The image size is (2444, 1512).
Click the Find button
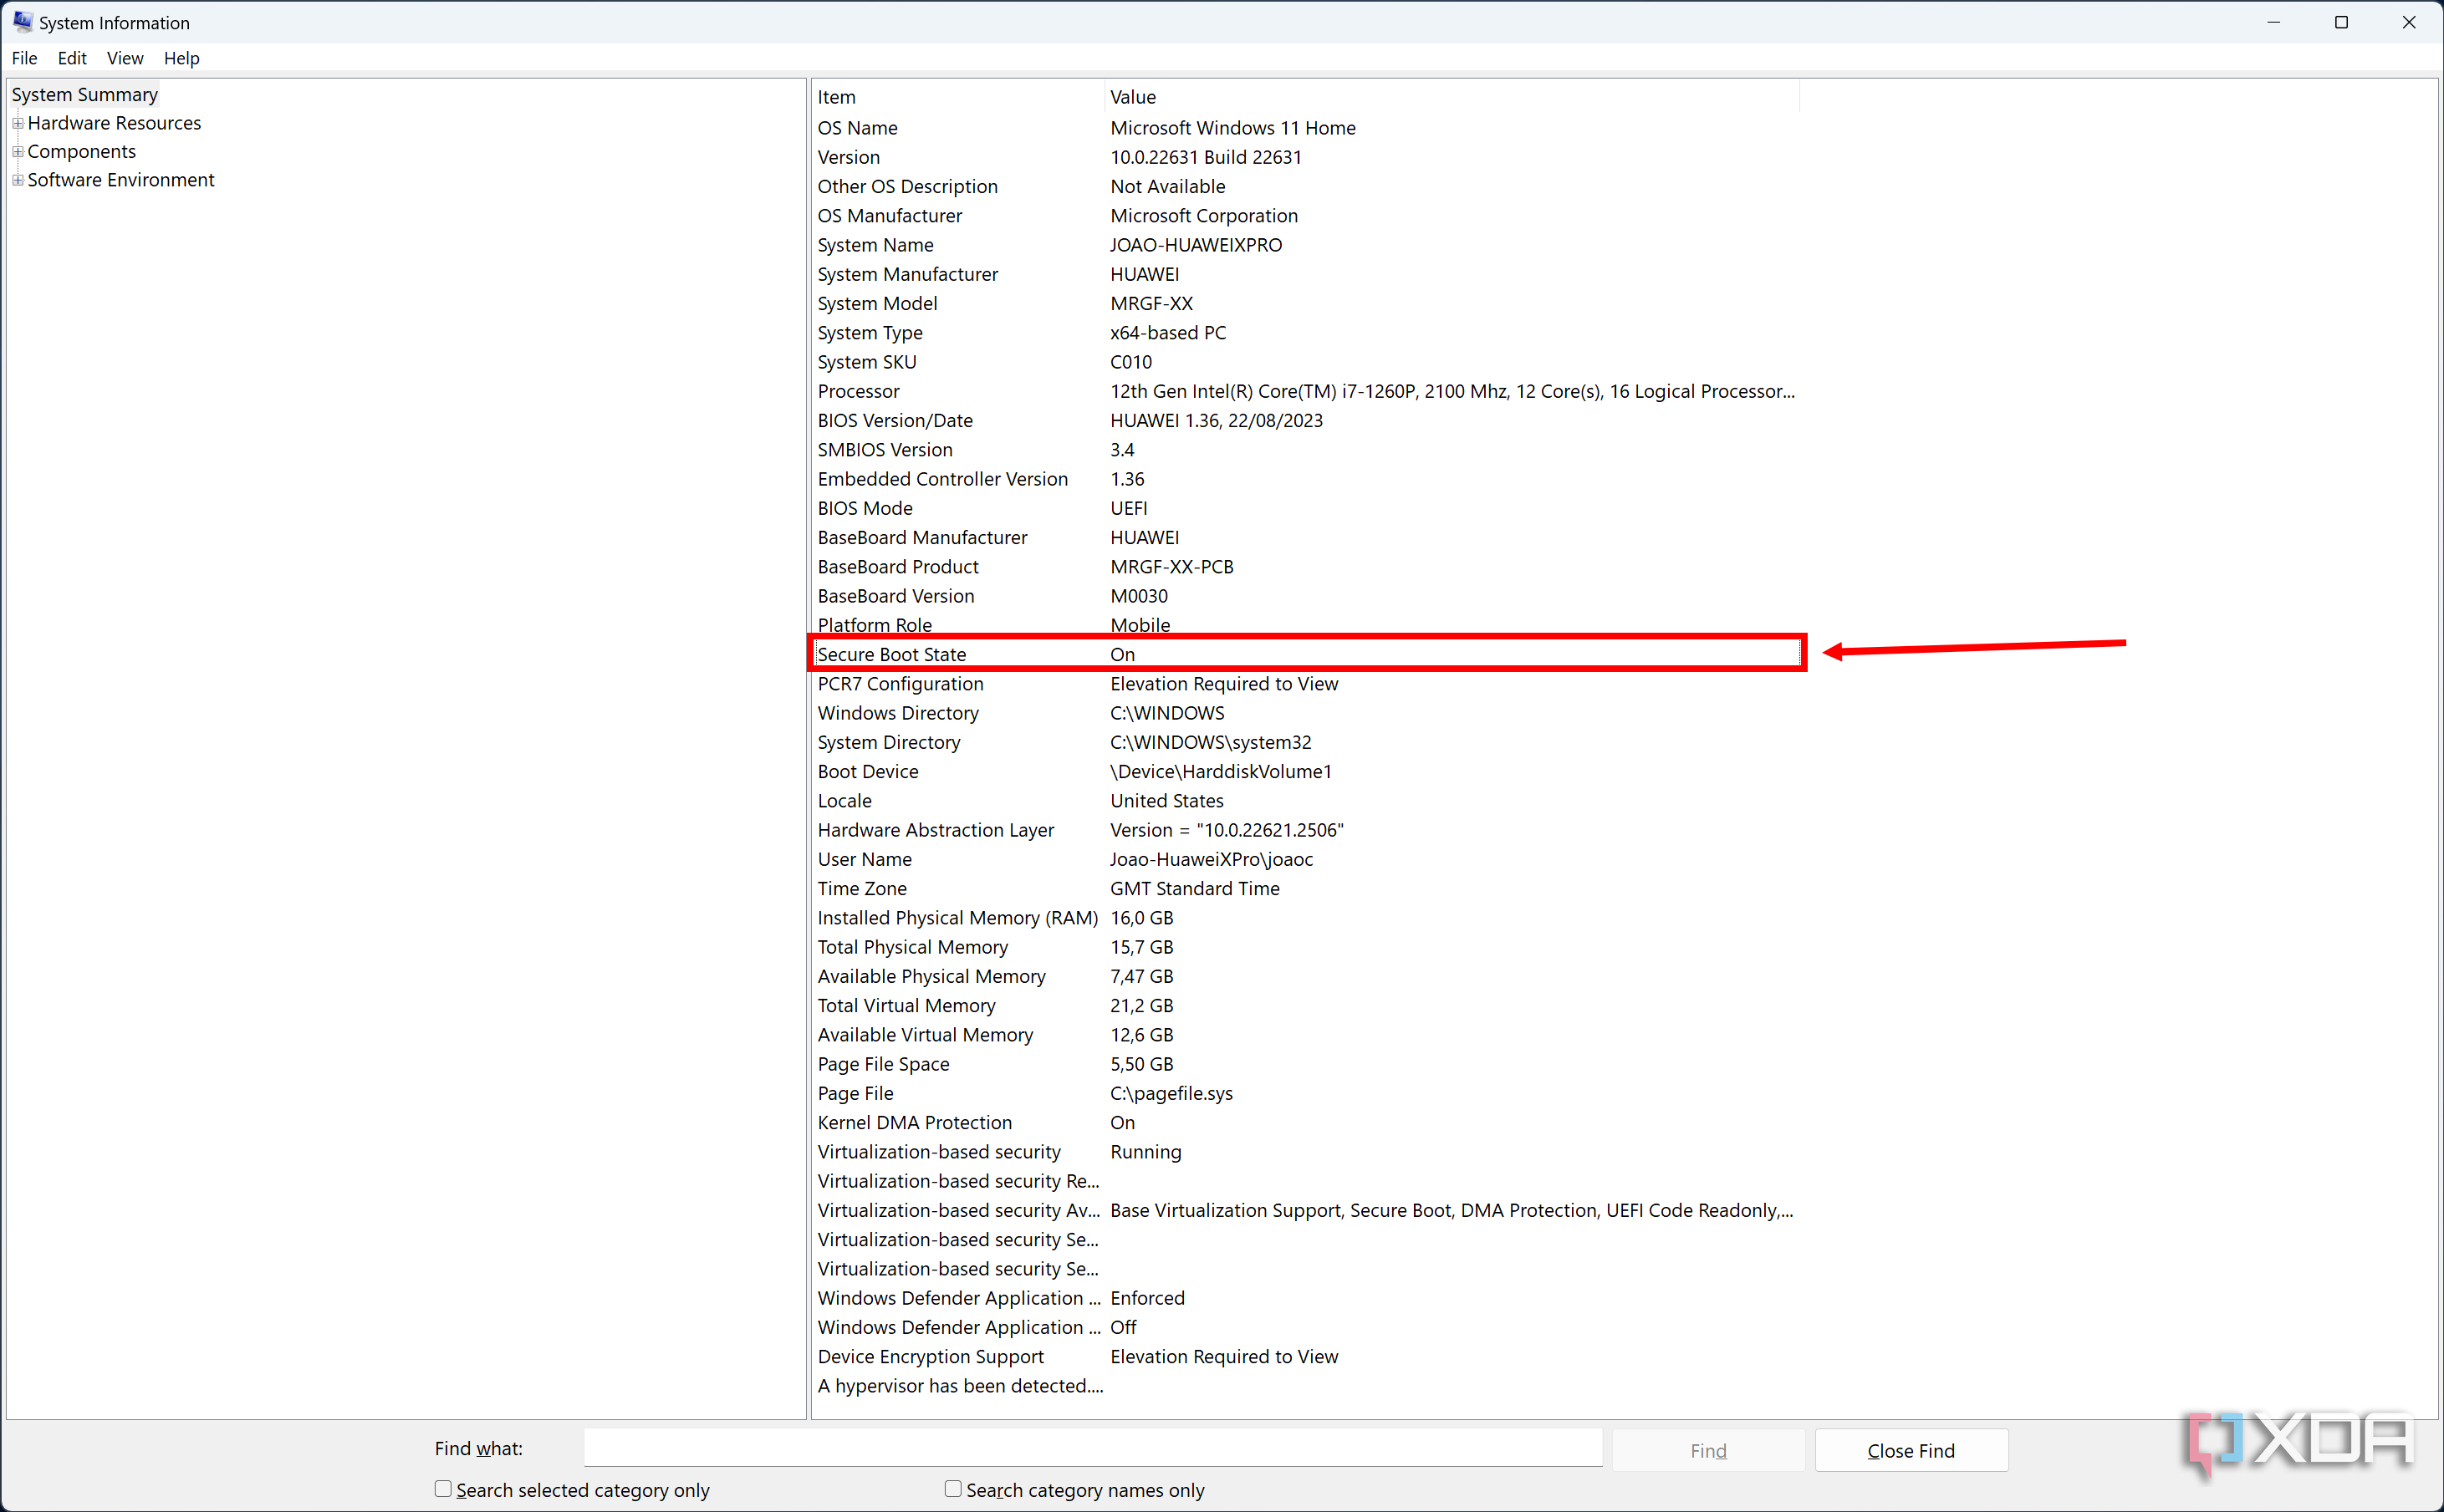(1707, 1450)
